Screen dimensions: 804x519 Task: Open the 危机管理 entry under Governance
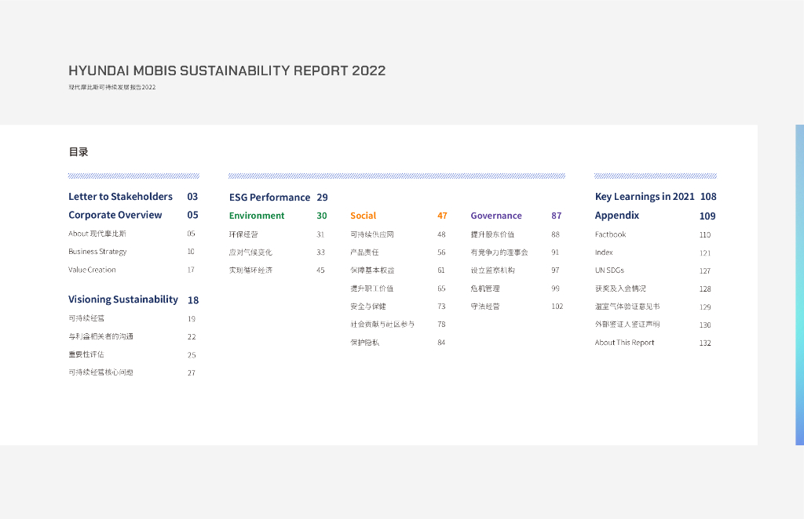pos(485,289)
